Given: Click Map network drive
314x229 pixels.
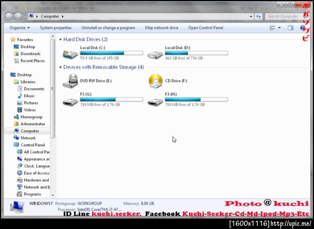Looking at the screenshot, I should 162,28.
